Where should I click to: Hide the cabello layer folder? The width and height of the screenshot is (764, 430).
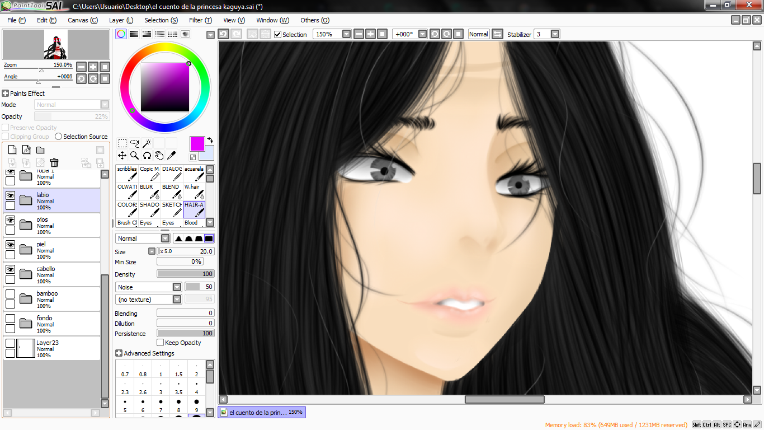(x=10, y=269)
